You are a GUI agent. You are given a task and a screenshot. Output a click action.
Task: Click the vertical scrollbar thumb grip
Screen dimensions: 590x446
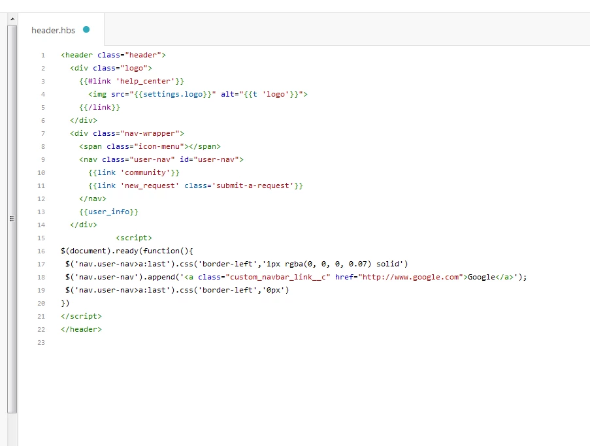coord(12,219)
